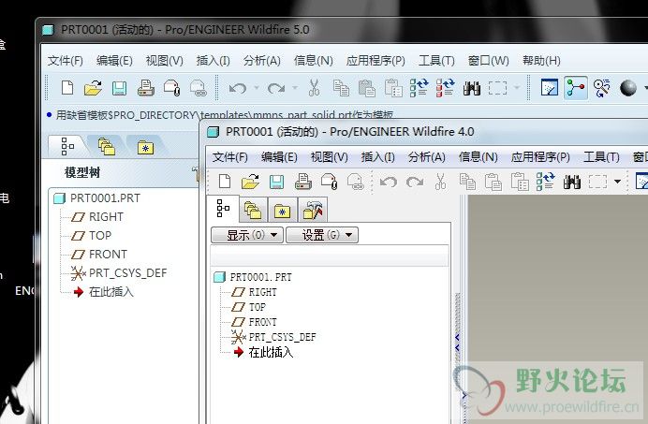Click Undo arrow in Wildfire 5.0 toolbar
The image size is (648, 424).
click(238, 88)
